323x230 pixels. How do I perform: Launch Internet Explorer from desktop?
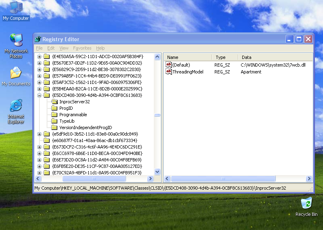click(x=16, y=106)
